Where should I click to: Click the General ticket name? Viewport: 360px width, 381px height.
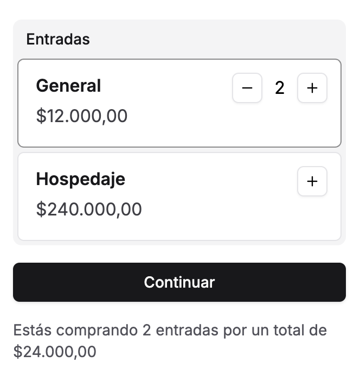68,86
